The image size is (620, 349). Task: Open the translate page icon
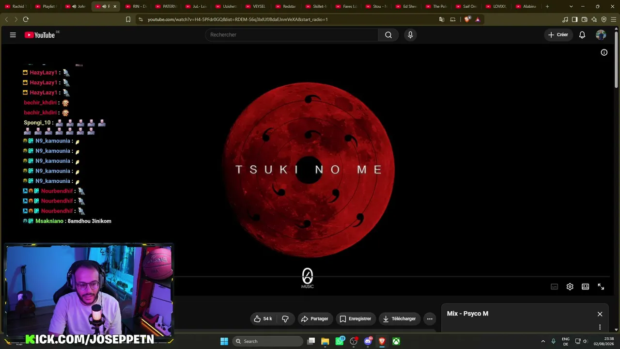[442, 19]
